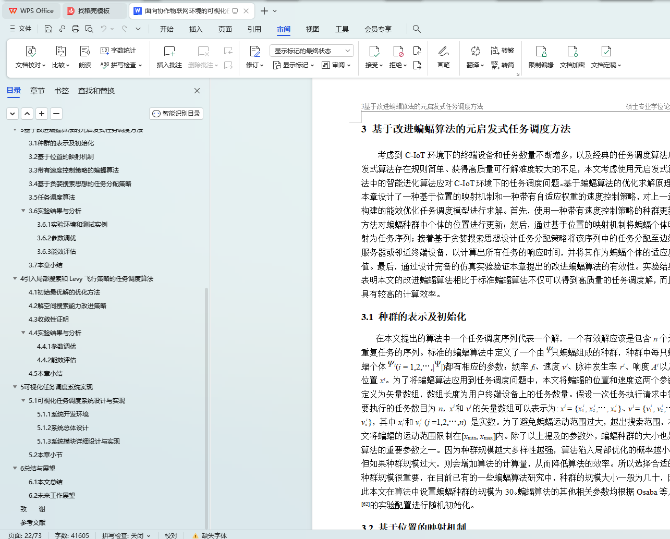Viewport: 670px width, 539px height.
Task: Open the 文件 menu
Action: tap(21, 29)
